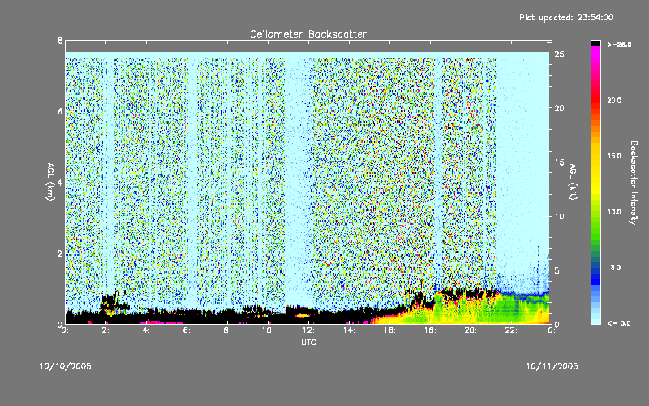Click the "20" kft tick on right axis

(559, 108)
